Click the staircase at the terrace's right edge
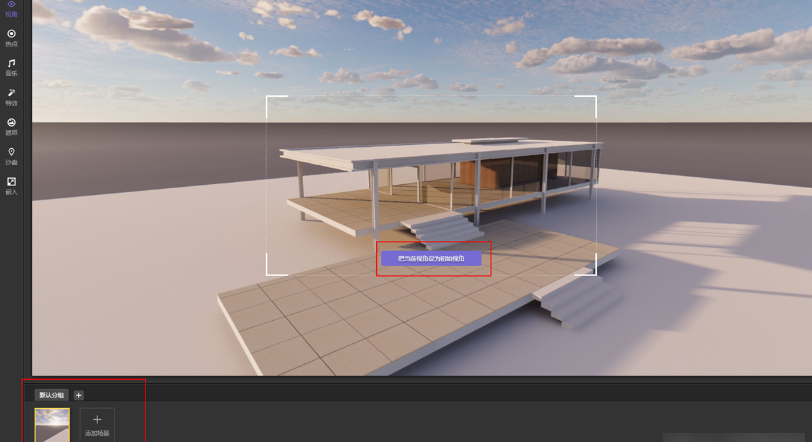The height and width of the screenshot is (442, 812). 576,300
